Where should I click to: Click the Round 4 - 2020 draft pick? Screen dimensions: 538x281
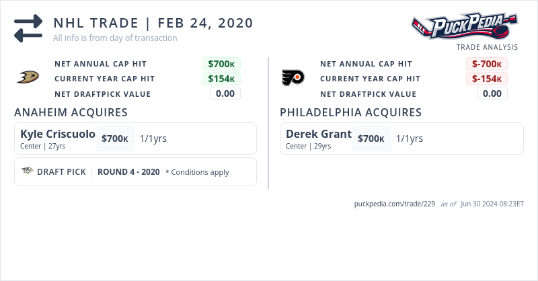[x=128, y=172]
